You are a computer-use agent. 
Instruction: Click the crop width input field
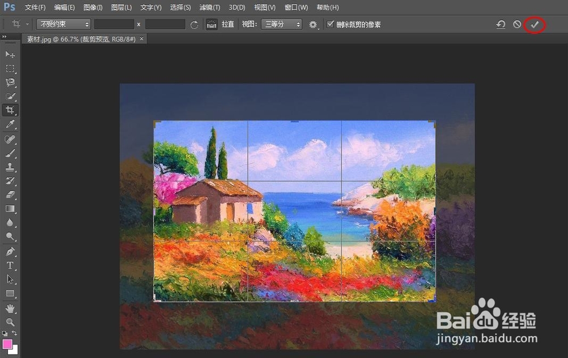tap(114, 24)
